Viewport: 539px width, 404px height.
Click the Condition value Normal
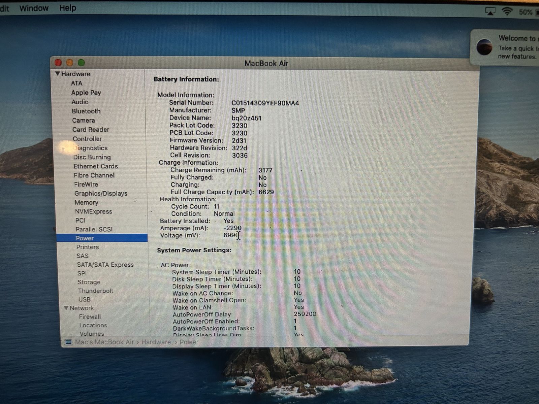[x=224, y=213]
